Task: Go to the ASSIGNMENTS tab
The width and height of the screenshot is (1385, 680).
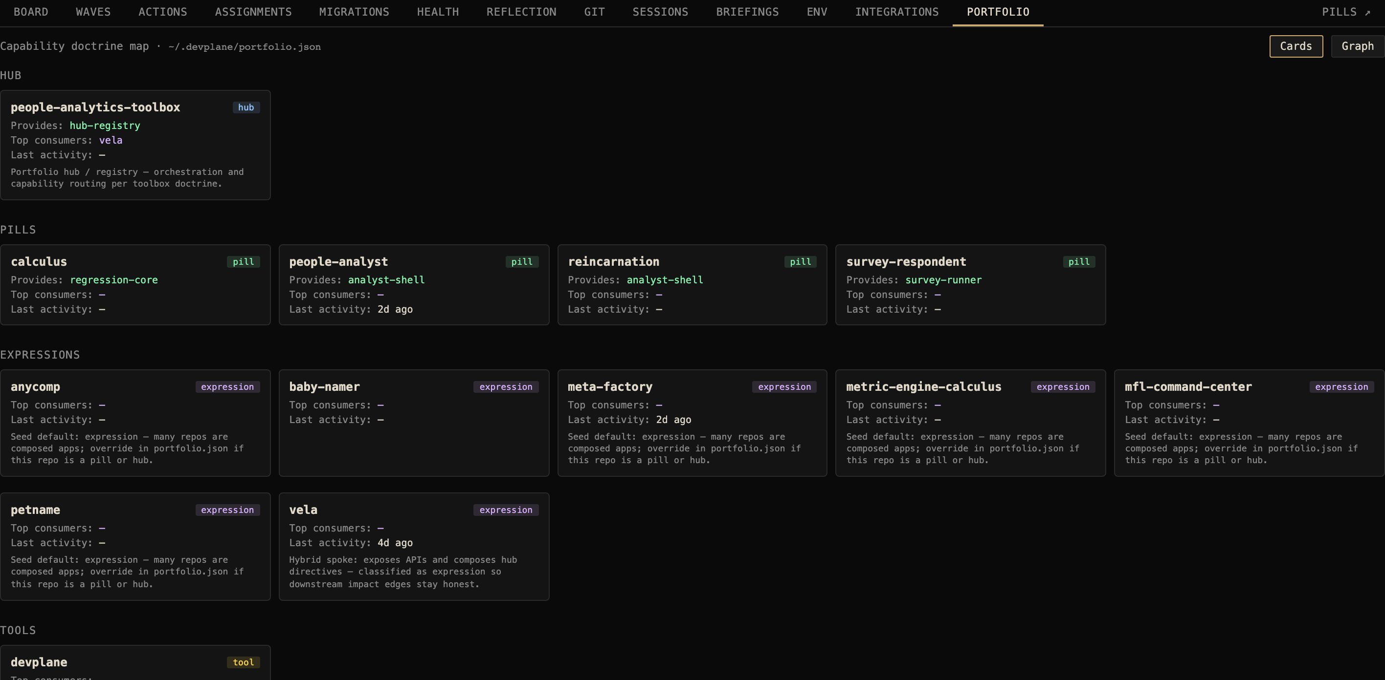Action: (253, 12)
